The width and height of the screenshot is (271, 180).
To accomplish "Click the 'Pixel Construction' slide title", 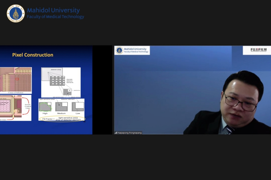I will tap(33, 55).
